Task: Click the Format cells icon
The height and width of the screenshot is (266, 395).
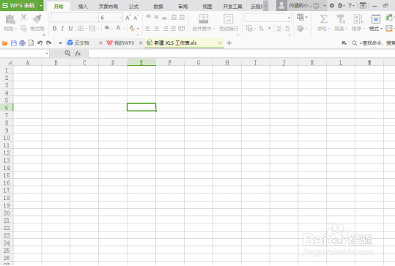Action: [x=376, y=19]
